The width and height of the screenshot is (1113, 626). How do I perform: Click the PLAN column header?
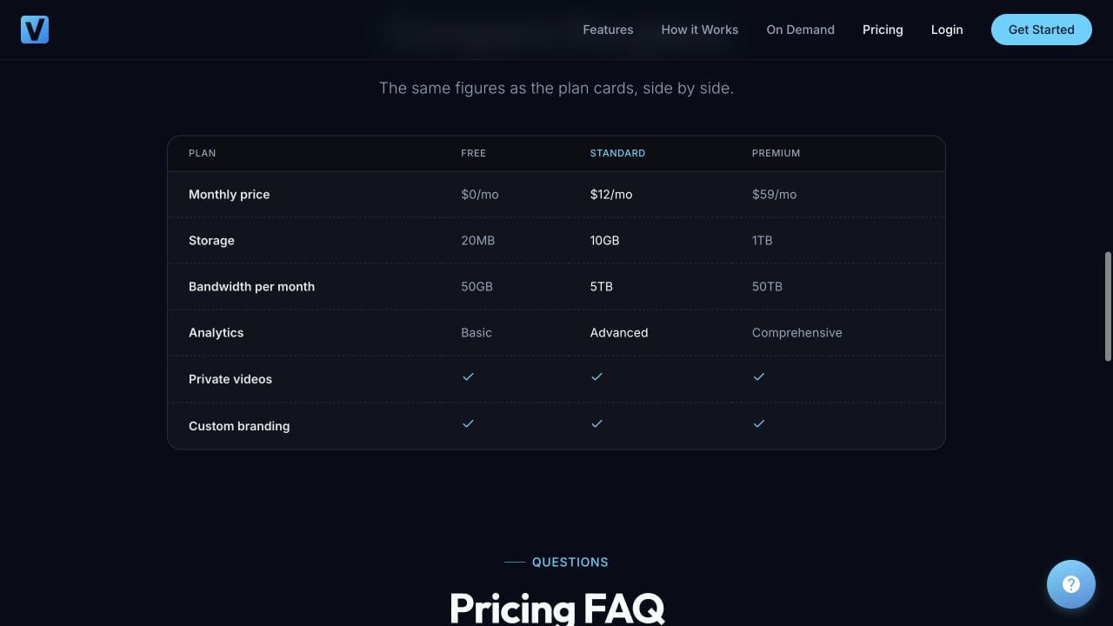pos(202,153)
